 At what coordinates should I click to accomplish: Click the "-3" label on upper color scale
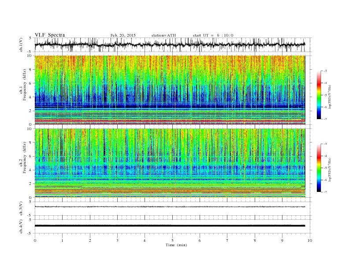click(x=325, y=71)
